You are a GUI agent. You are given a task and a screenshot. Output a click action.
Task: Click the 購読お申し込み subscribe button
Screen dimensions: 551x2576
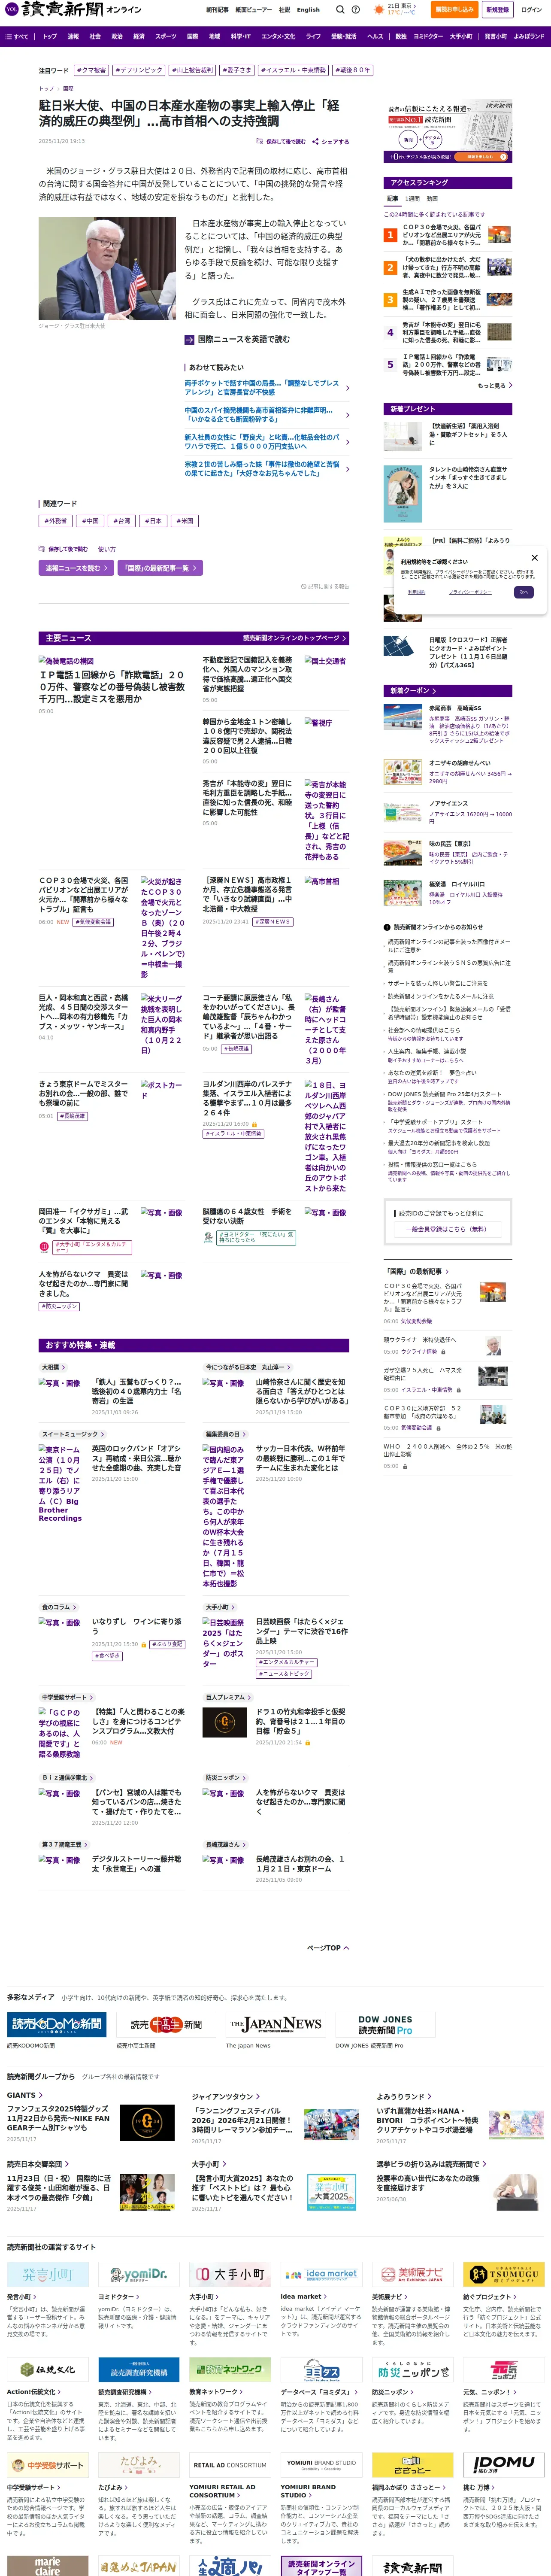tap(455, 10)
